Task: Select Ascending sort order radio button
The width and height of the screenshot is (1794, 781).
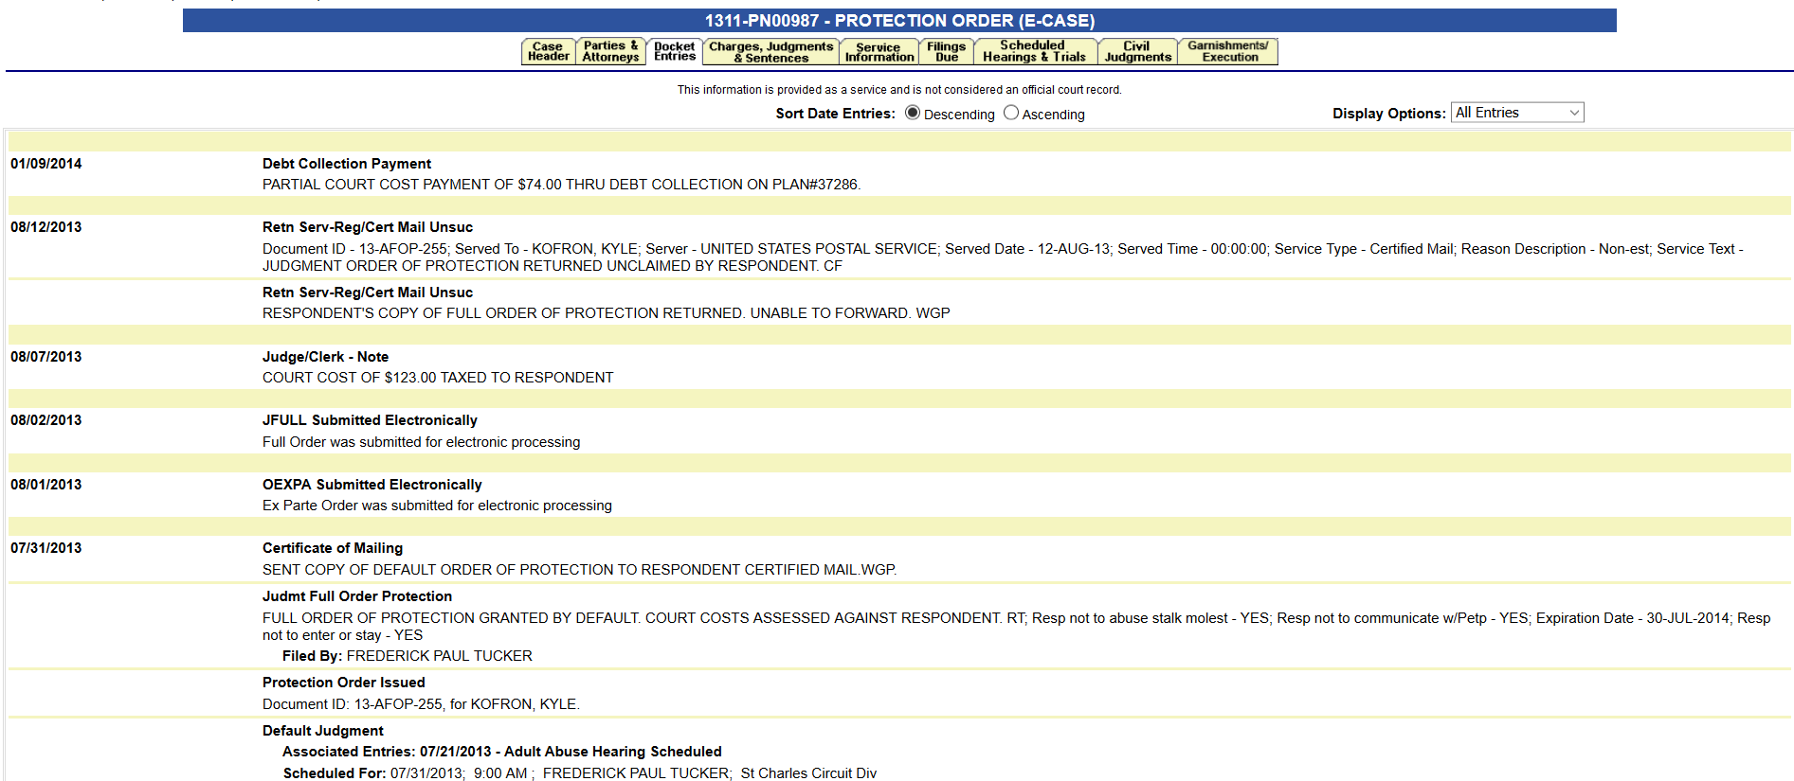Action: coord(1011,113)
